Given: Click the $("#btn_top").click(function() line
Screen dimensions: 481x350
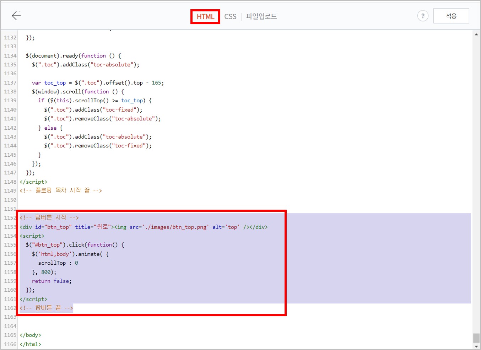Looking at the screenshot, I should pos(75,245).
